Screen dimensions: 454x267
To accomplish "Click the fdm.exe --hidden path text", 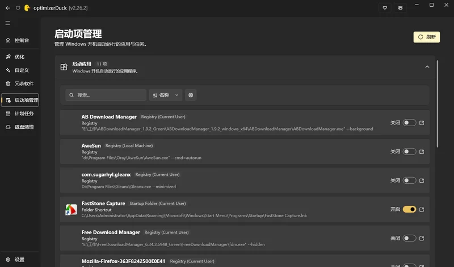I will pyautogui.click(x=173, y=244).
